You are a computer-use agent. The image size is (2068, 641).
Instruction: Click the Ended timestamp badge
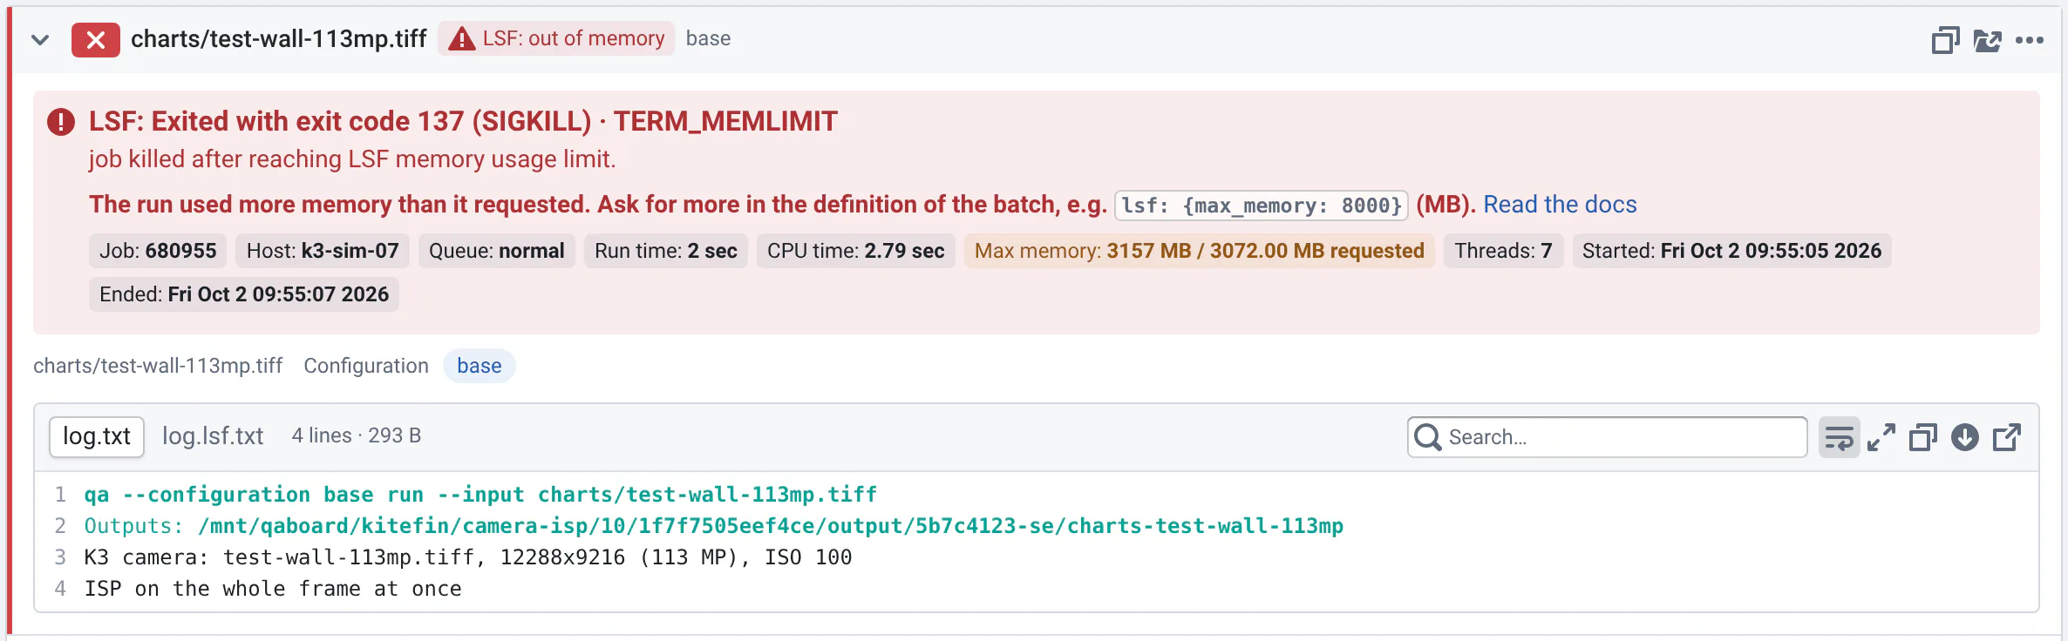[x=244, y=294]
